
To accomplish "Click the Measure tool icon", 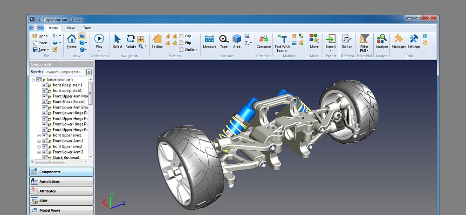I will (x=209, y=40).
